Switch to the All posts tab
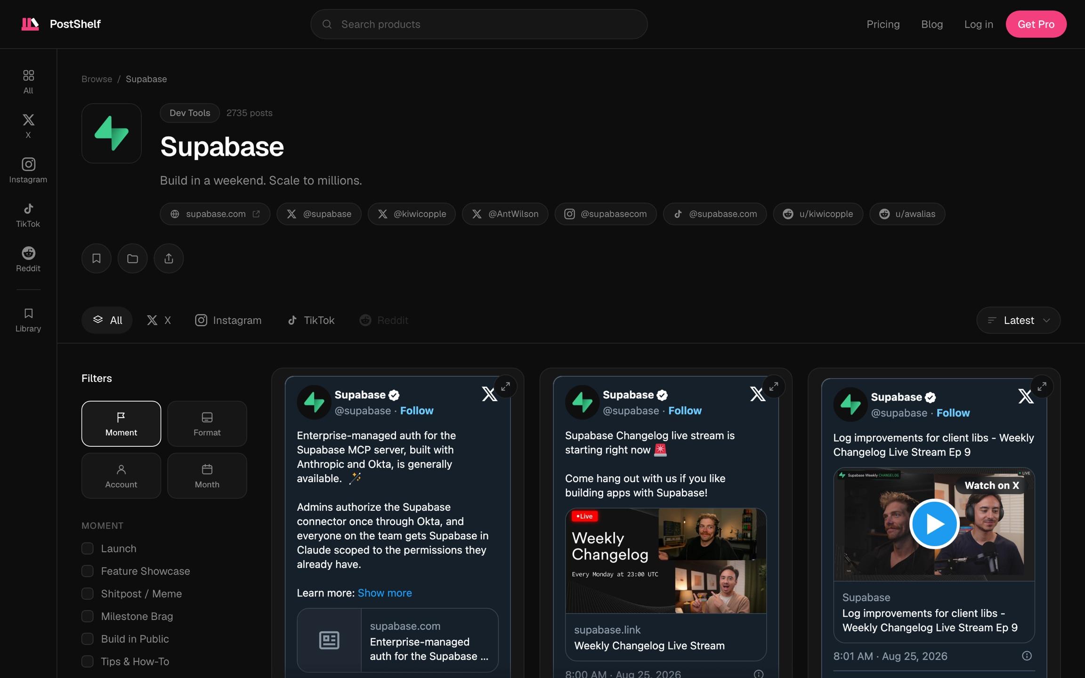 pos(107,320)
